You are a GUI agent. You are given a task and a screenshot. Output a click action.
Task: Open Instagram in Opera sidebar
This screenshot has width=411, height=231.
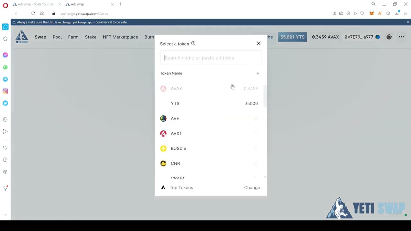point(5,91)
